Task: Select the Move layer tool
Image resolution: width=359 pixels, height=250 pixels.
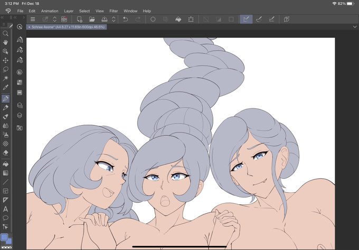Action: click(5, 61)
